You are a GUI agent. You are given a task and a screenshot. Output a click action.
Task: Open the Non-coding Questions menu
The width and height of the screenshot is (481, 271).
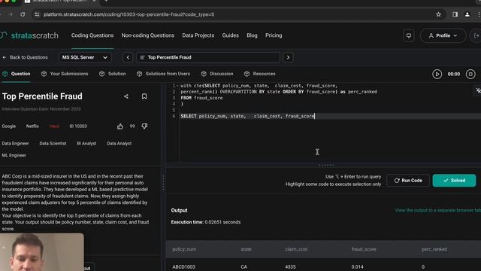click(148, 35)
